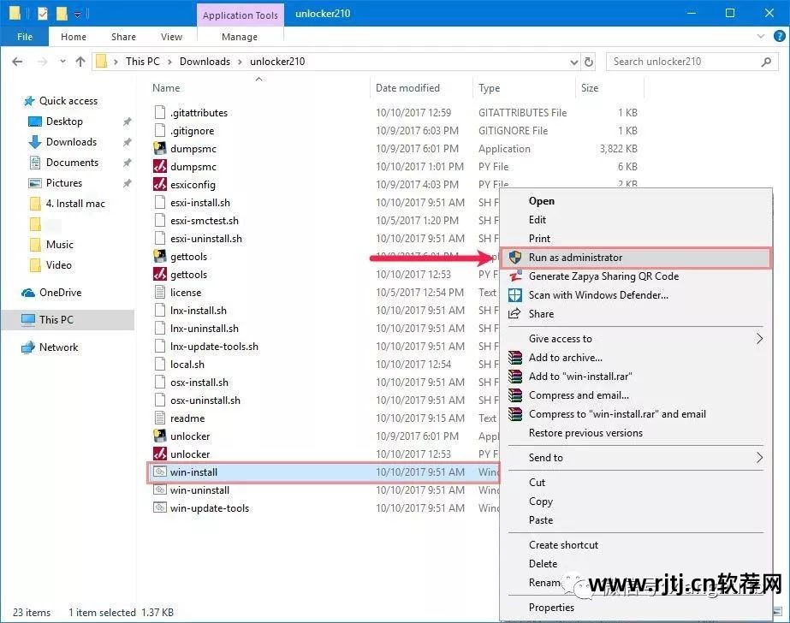This screenshot has width=790, height=623.
Task: Switch to the Home ribbon tab
Action: click(x=74, y=37)
